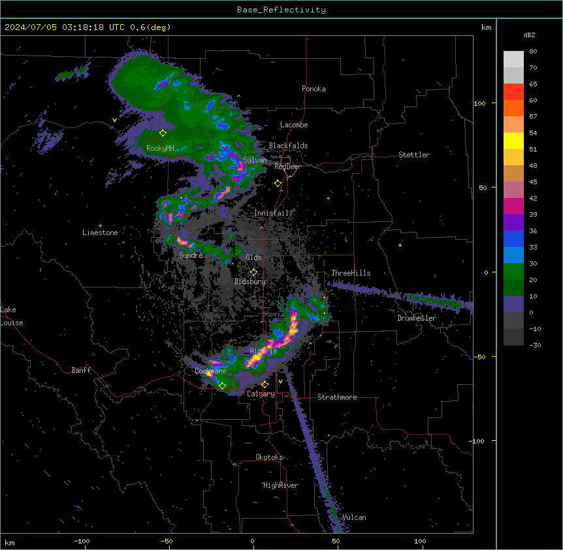
Task: Click the ThreeHills label
Action: point(351,273)
